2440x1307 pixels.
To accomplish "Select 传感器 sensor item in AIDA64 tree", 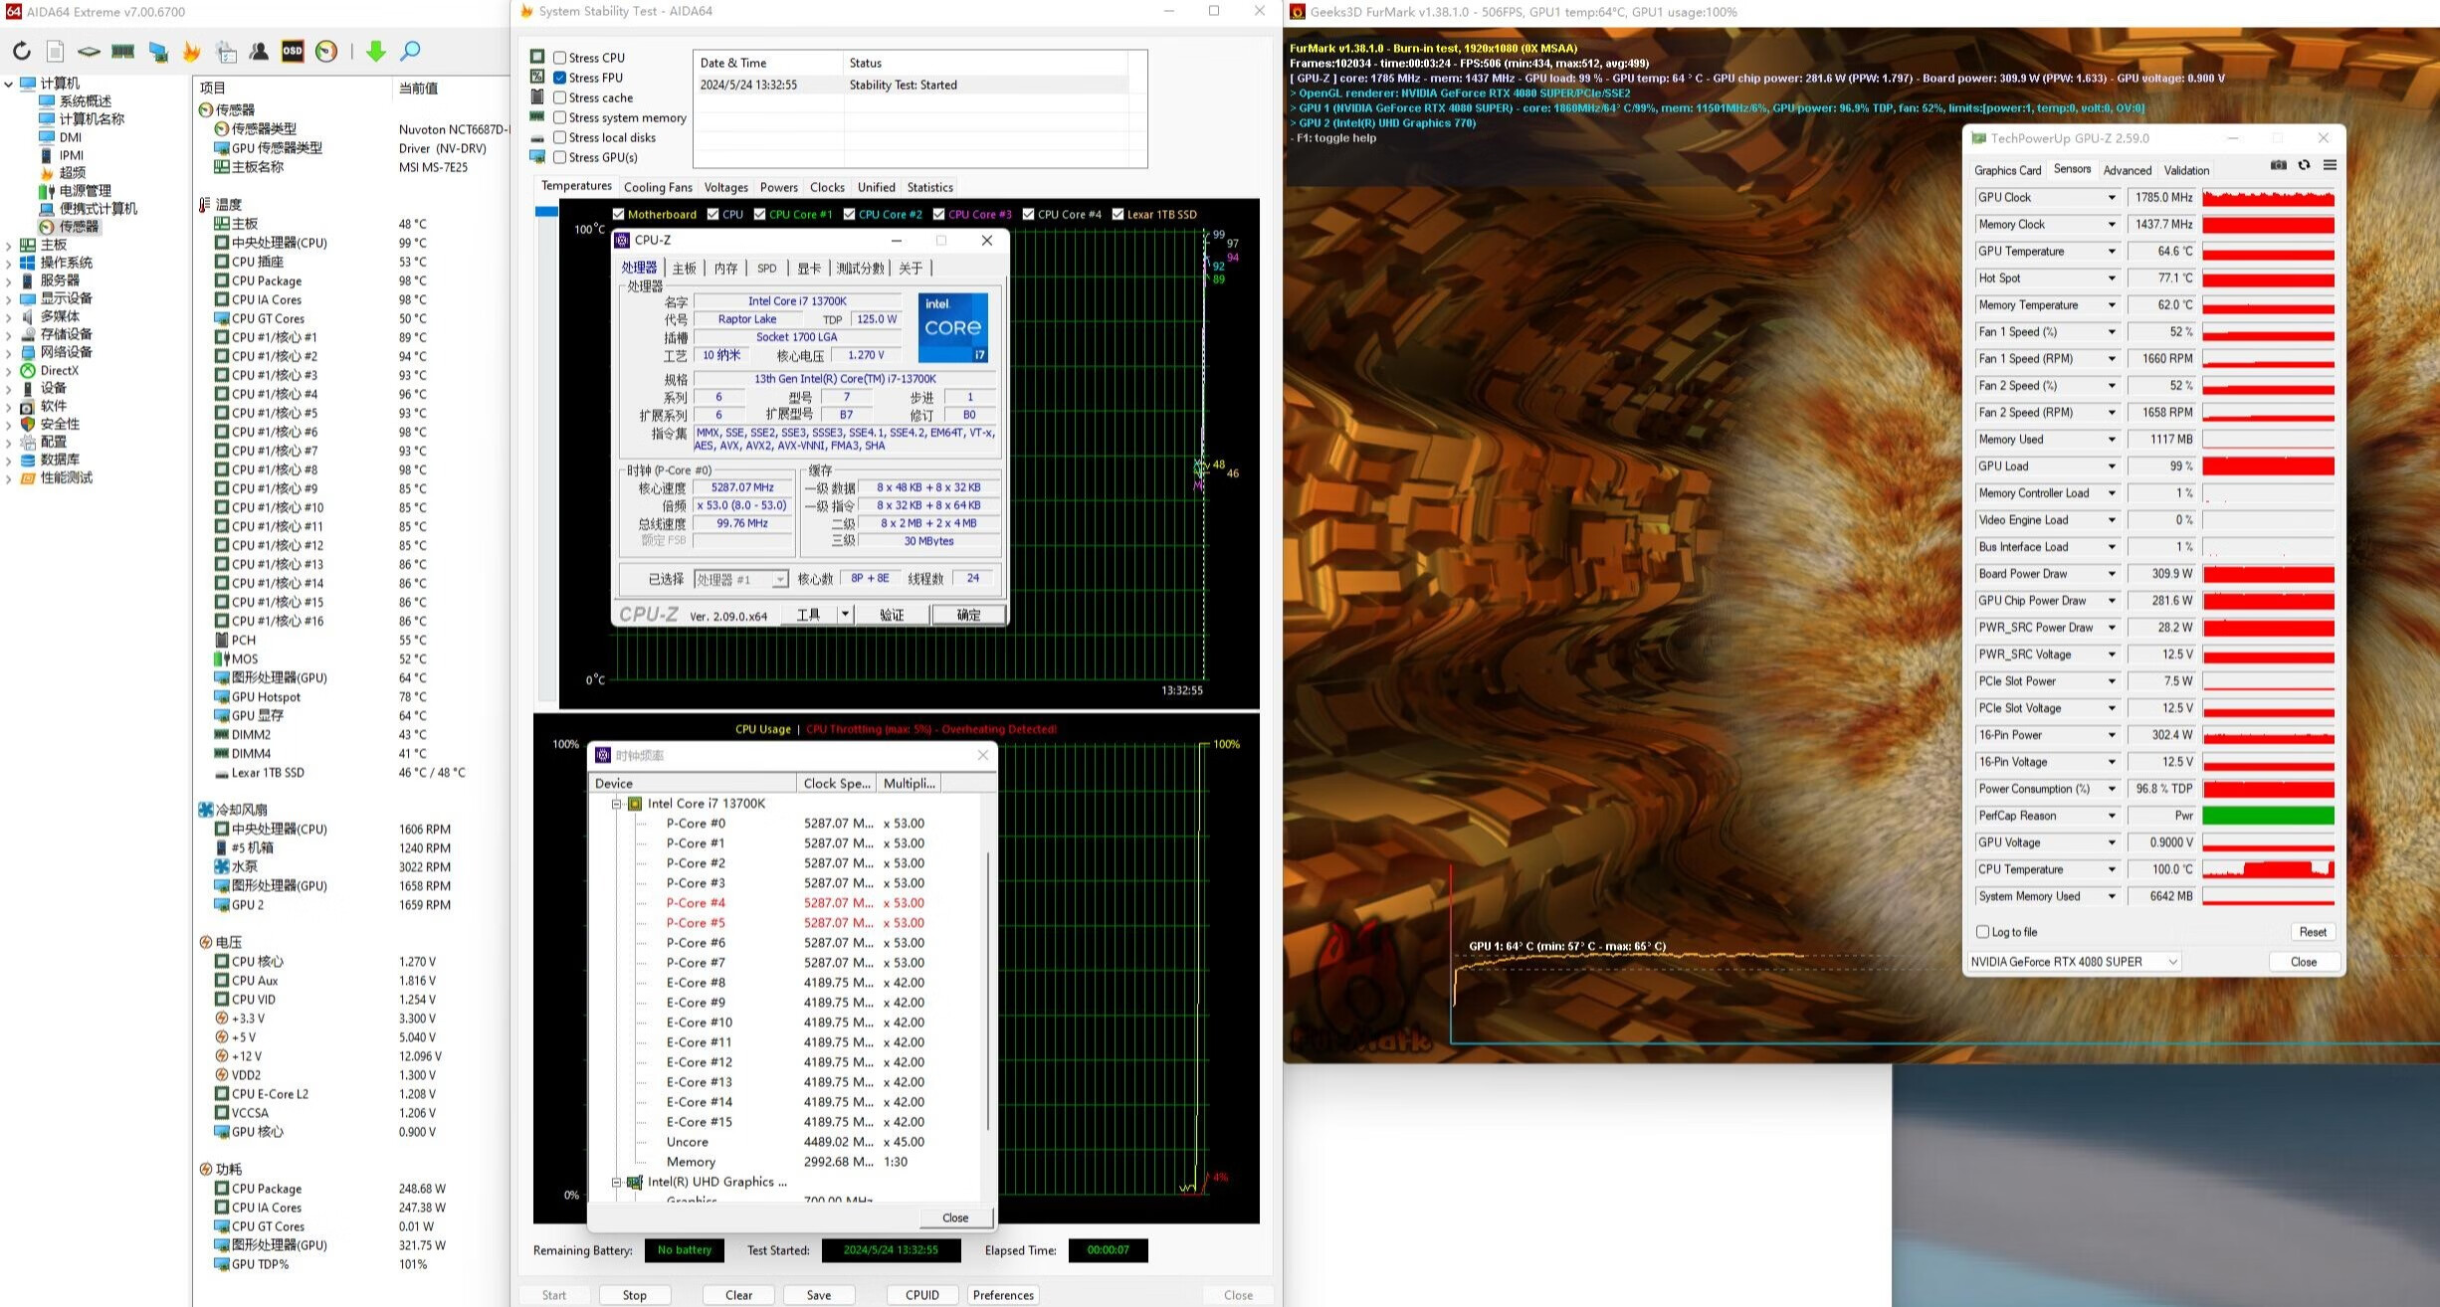I will [79, 227].
